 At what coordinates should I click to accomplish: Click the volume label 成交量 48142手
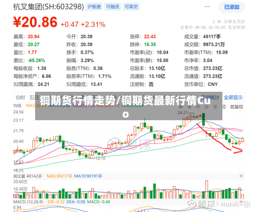[27, 176]
